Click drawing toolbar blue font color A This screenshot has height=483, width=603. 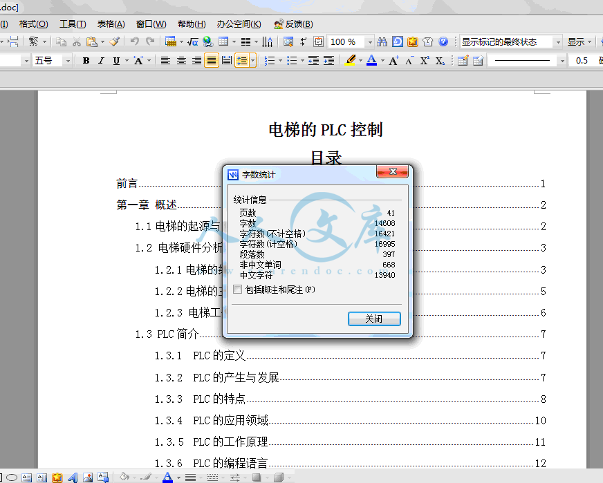(167, 477)
